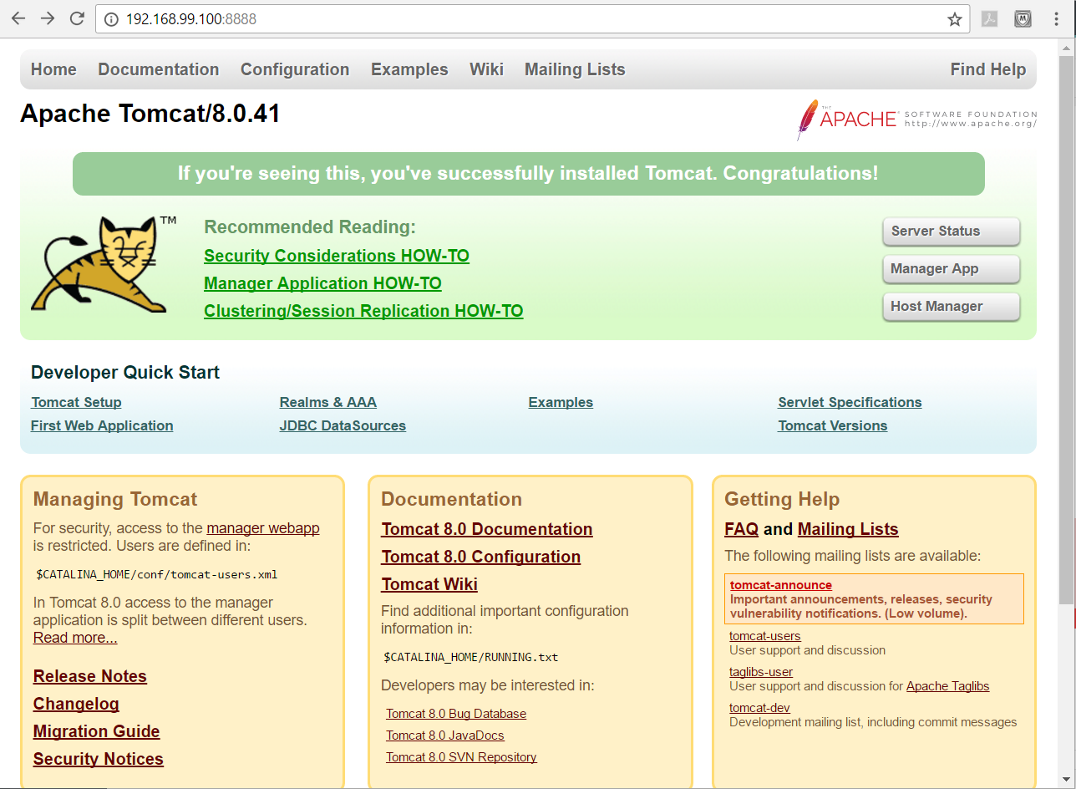Open Tomcat 8.0 Documentation link
This screenshot has width=1076, height=789.
487,529
